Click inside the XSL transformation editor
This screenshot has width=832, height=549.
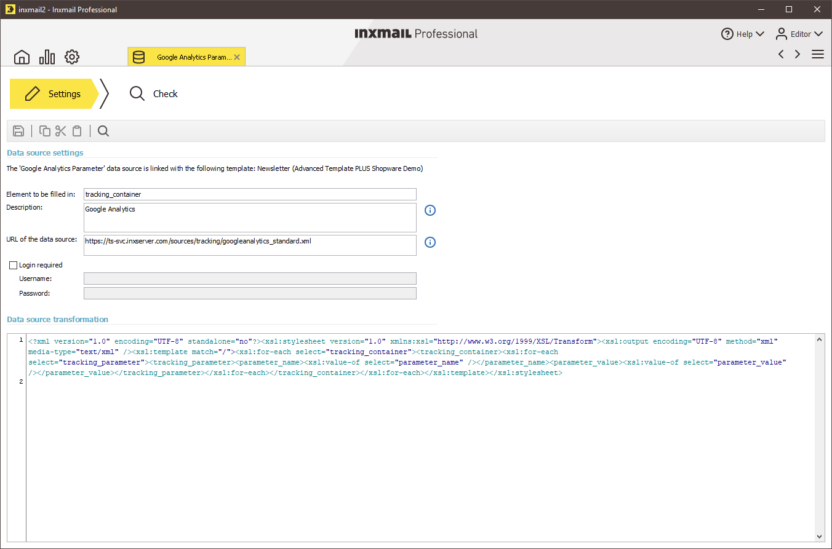(420, 438)
